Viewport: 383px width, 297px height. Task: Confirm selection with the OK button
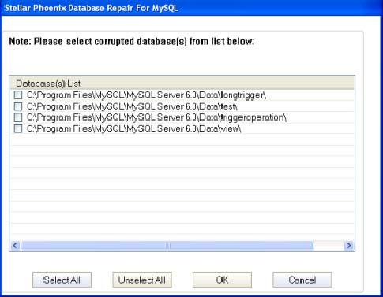click(222, 280)
